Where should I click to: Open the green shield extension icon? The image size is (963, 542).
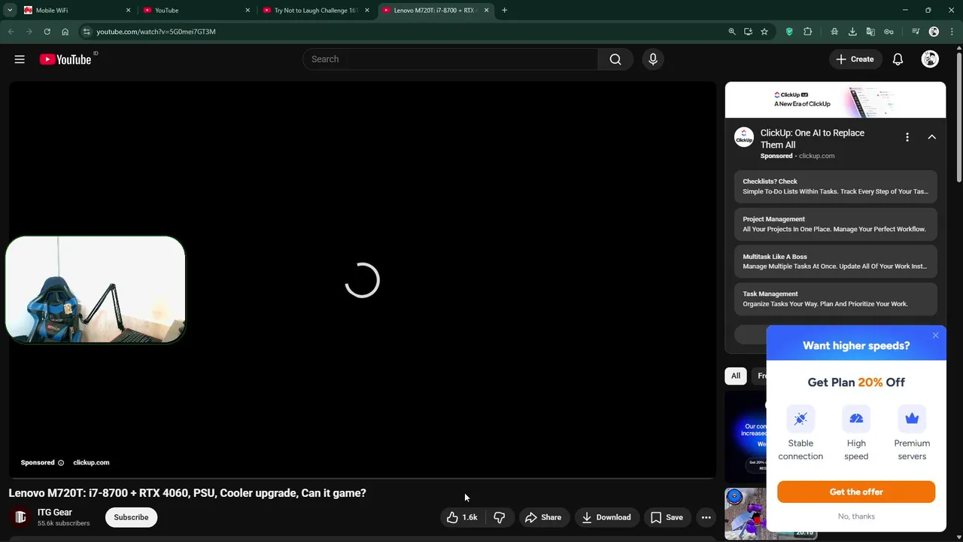(x=789, y=32)
